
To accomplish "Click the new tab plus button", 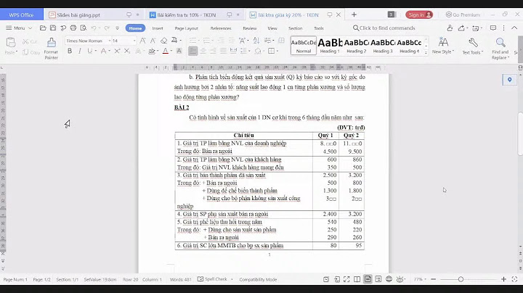I will click(x=354, y=15).
